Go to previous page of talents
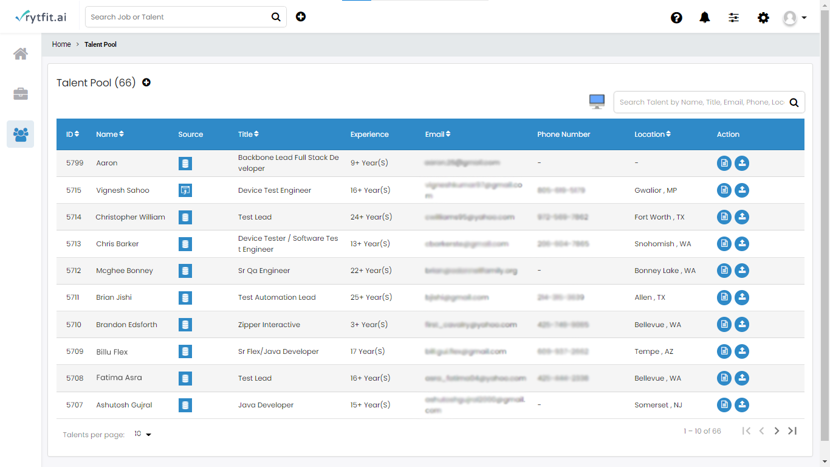 761,431
